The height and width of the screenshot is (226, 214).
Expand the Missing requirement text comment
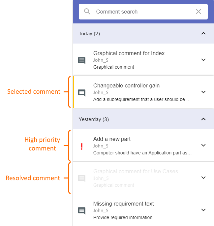203,210
